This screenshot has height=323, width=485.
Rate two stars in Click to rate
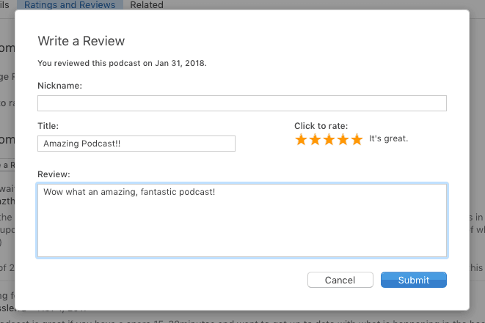click(315, 140)
